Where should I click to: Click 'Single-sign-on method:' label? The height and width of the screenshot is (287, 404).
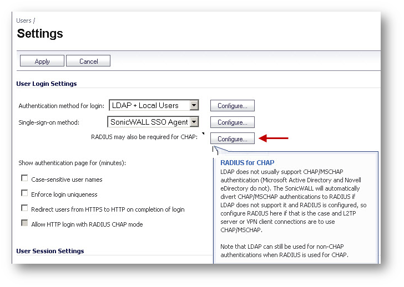pos(49,122)
